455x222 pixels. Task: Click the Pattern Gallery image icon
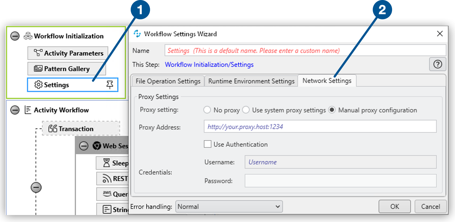tap(38, 69)
